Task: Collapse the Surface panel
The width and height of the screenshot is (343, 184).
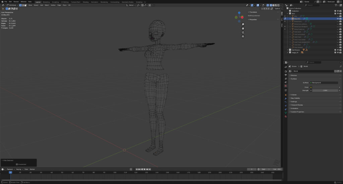Action: tap(293, 79)
